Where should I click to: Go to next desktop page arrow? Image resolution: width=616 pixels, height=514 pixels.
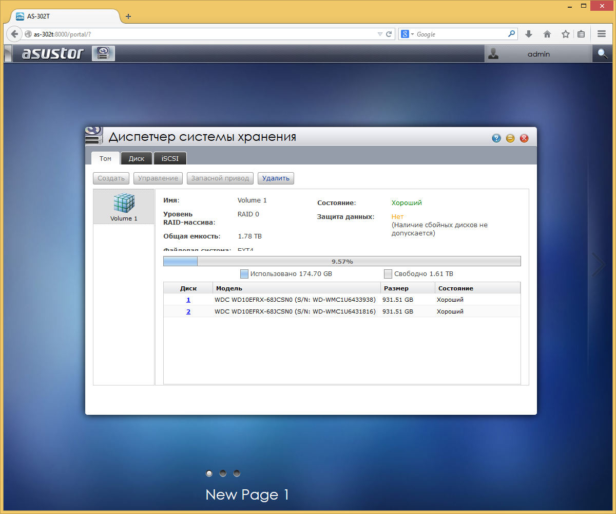(x=599, y=265)
